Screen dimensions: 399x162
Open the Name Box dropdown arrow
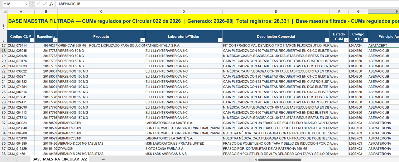pyautogui.click(x=26, y=4)
